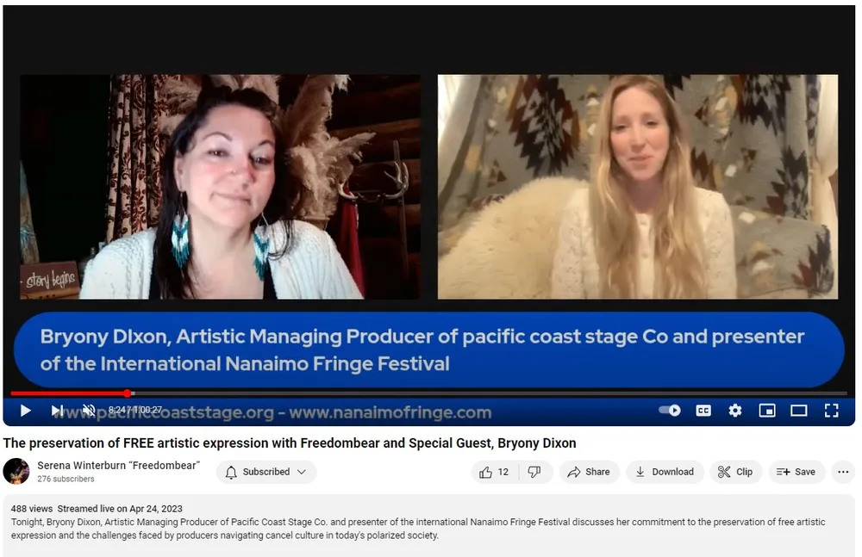Image resolution: width=862 pixels, height=557 pixels.
Task: Play the video
Action: tap(25, 411)
